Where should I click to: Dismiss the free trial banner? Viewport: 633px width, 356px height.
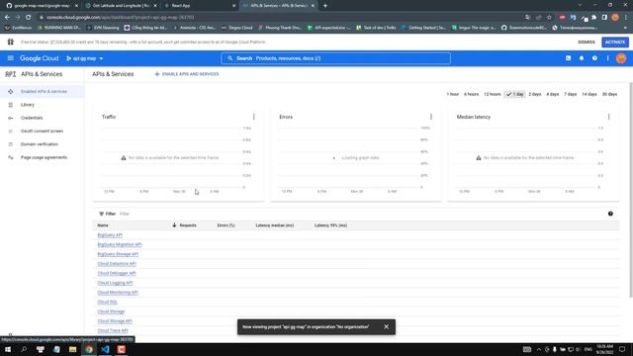587,42
